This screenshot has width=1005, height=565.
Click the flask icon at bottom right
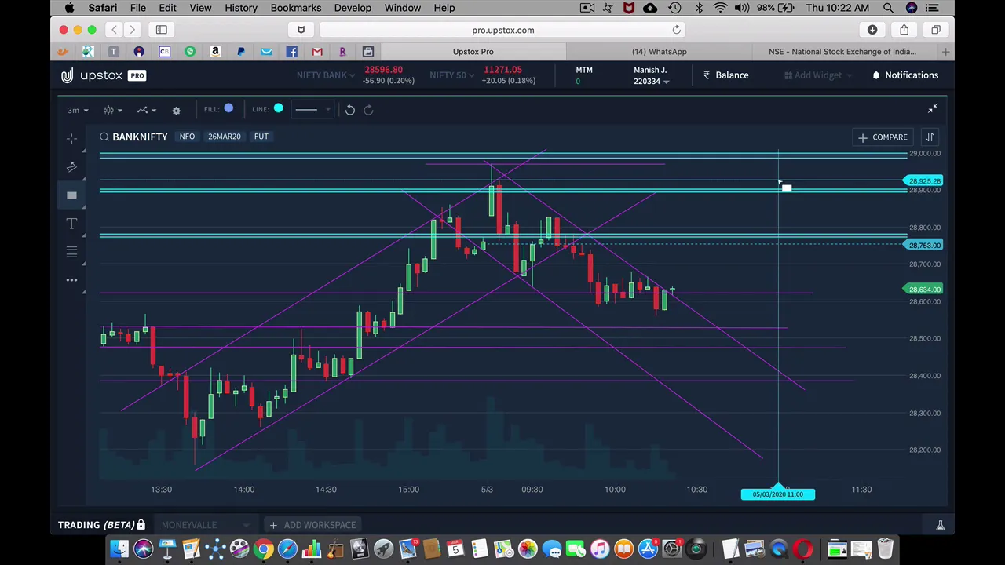[940, 525]
